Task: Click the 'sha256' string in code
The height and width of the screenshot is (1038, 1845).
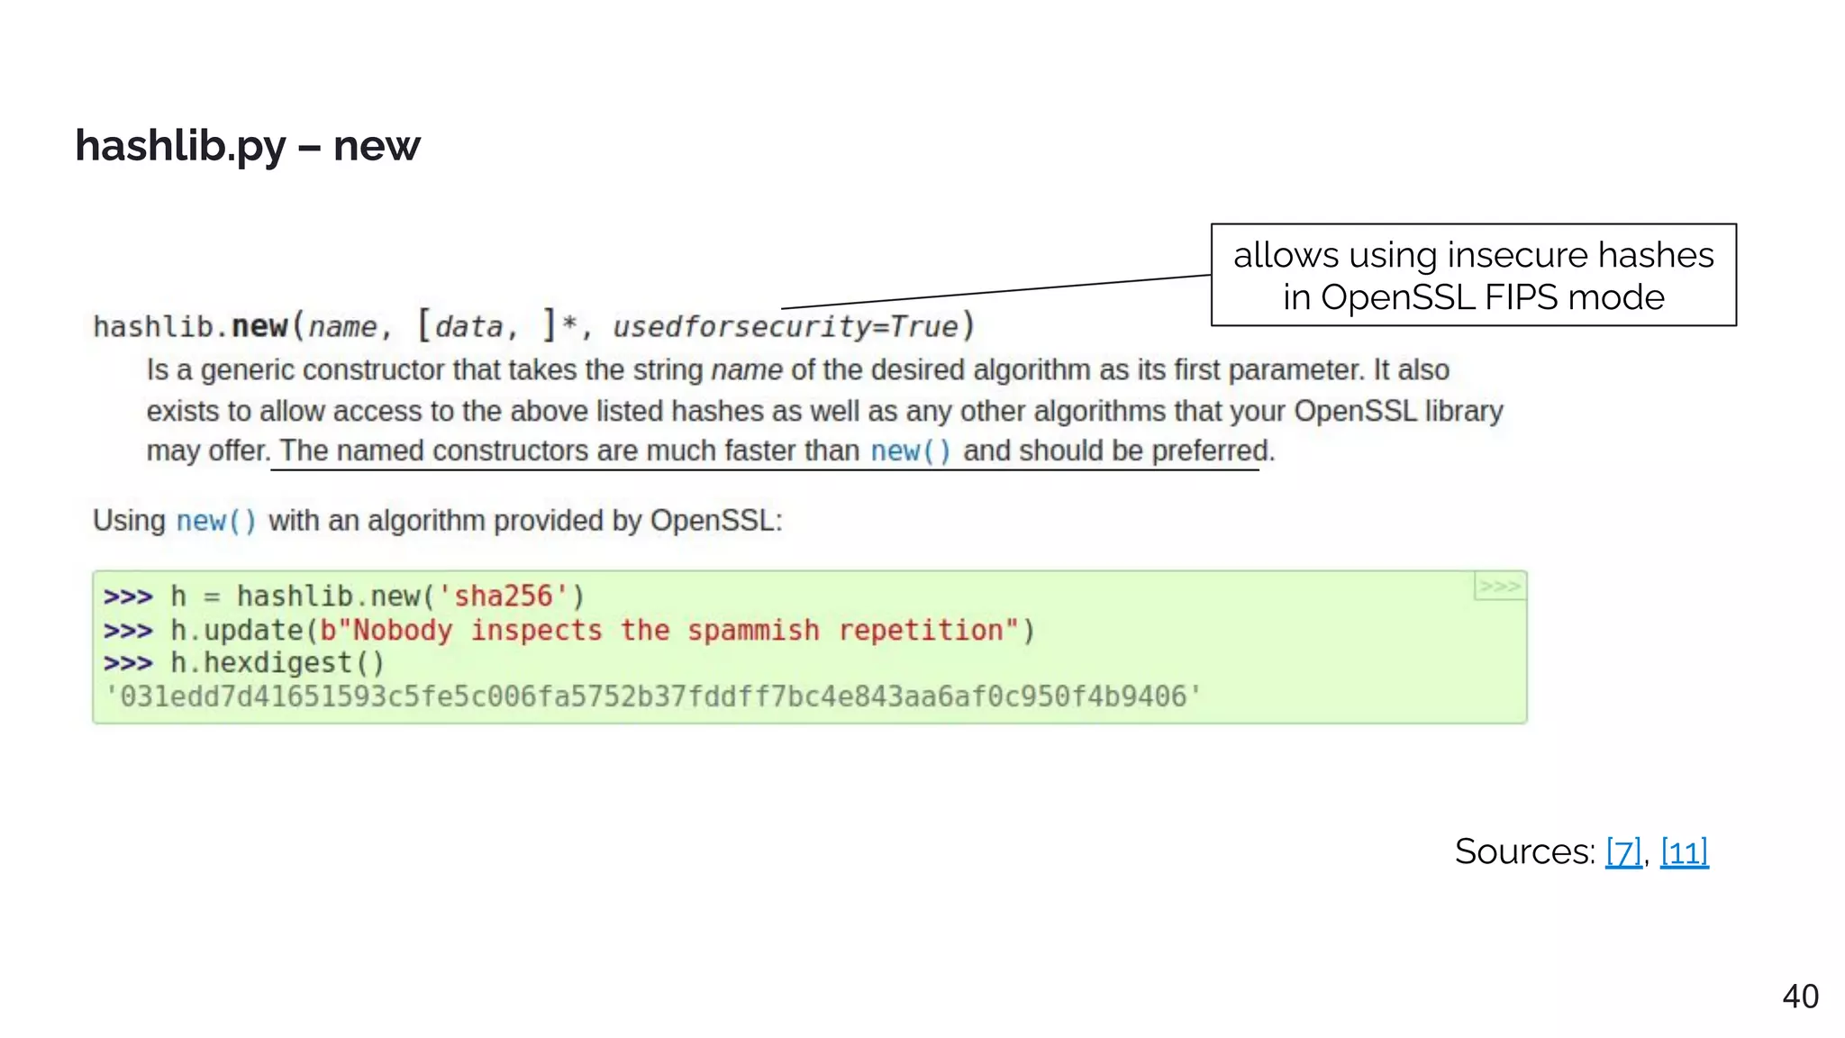Action: pyautogui.click(x=503, y=596)
